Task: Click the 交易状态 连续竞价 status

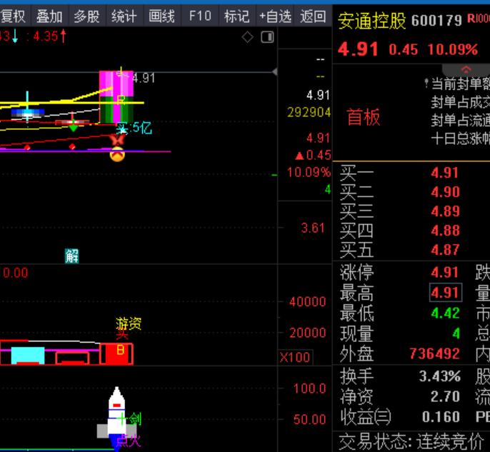Action: (411, 442)
